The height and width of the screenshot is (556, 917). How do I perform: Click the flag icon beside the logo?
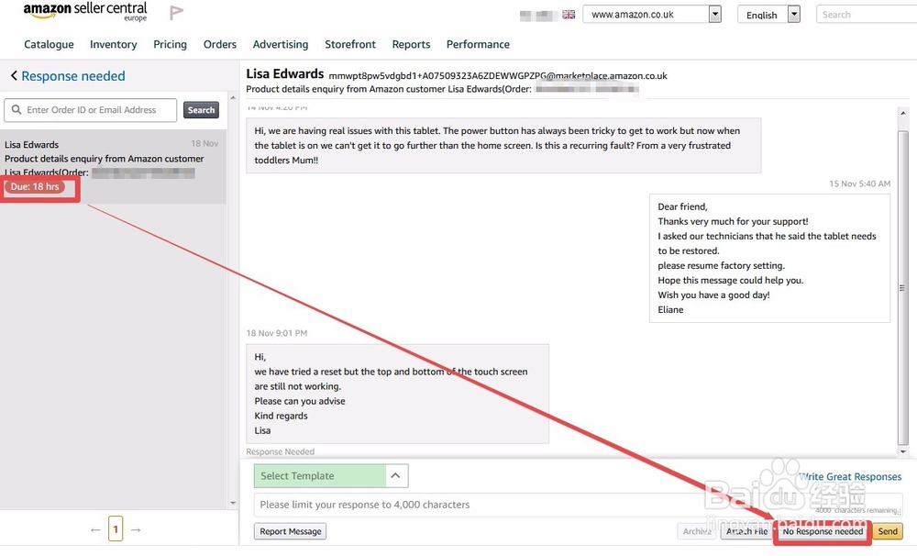coord(176,12)
